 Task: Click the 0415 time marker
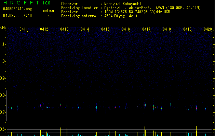click(x=105, y=29)
